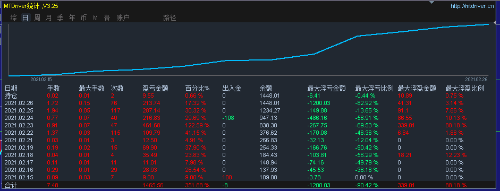Image resolution: width=500 pixels, height=191 pixels.
Task: Select the 2021.02.16 date row
Action: tap(19, 170)
